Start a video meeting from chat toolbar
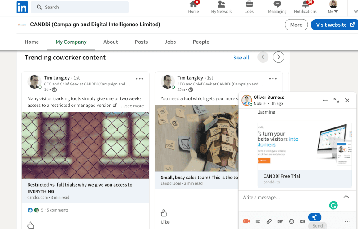The width and height of the screenshot is (358, 229). click(303, 221)
